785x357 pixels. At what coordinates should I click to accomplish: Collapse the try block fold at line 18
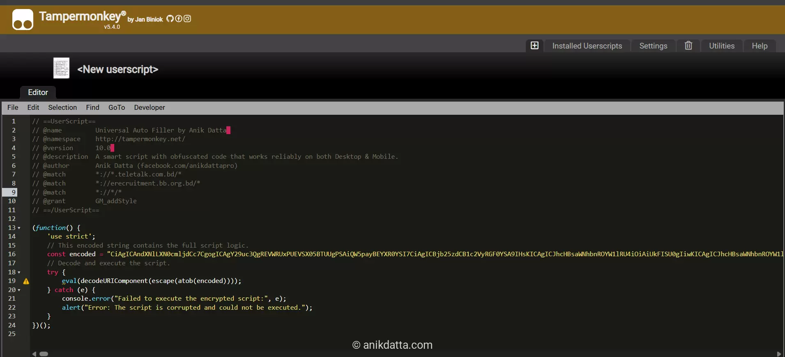[x=19, y=272]
